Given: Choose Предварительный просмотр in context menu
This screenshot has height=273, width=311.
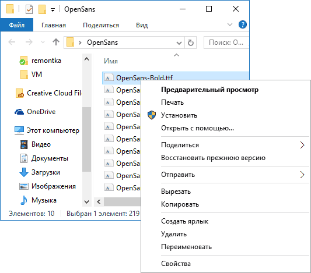Looking at the screenshot, I should [x=209, y=90].
